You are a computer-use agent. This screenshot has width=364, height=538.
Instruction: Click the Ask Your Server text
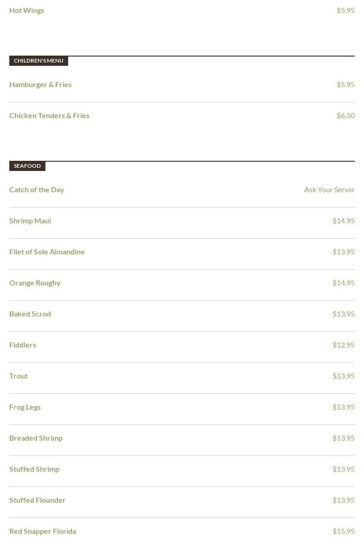point(329,190)
